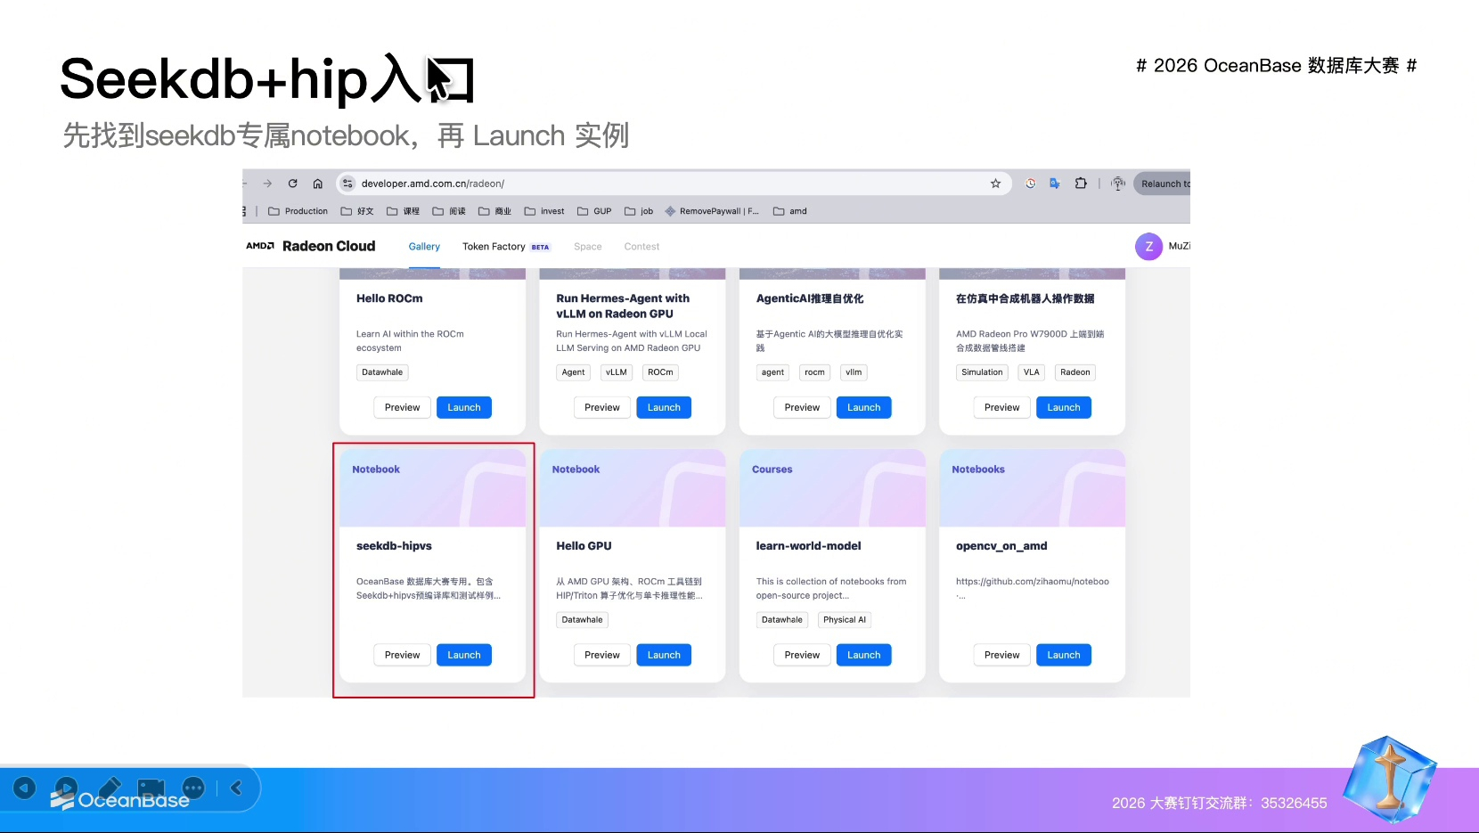Image resolution: width=1479 pixels, height=833 pixels.
Task: Go to previous slide in presentation toolbar
Action: (24, 788)
